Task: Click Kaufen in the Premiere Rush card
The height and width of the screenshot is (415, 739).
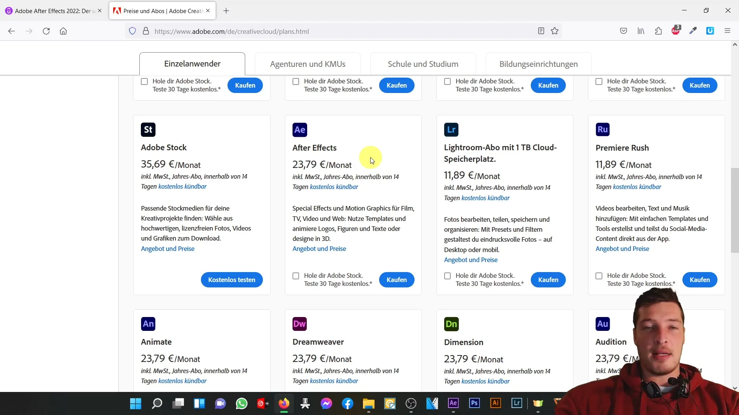Action: pyautogui.click(x=700, y=280)
